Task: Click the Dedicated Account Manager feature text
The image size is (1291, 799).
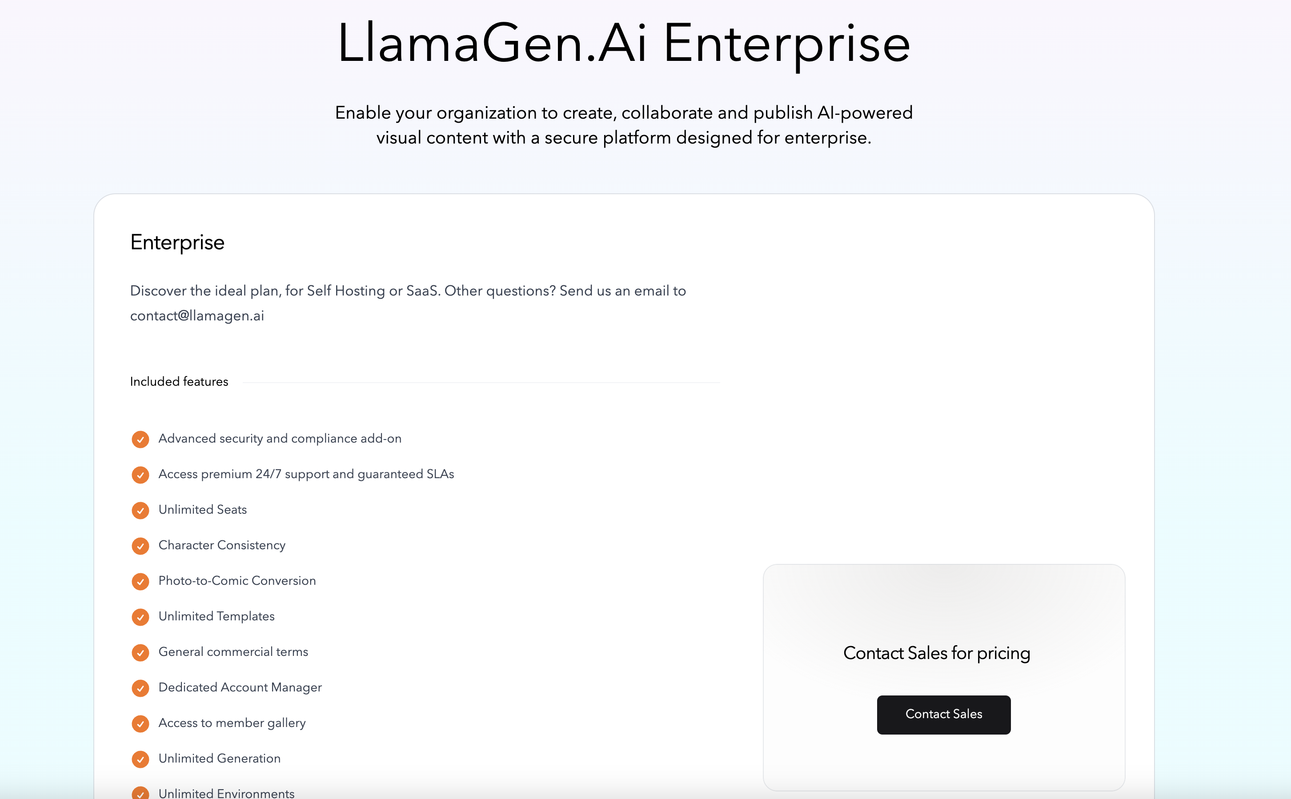Action: (x=240, y=687)
